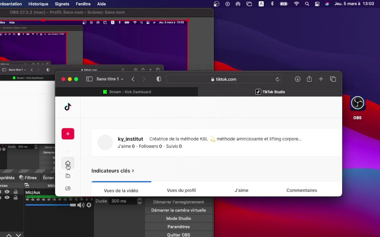Open Wi-Fi menu bar icon

coord(297,4)
